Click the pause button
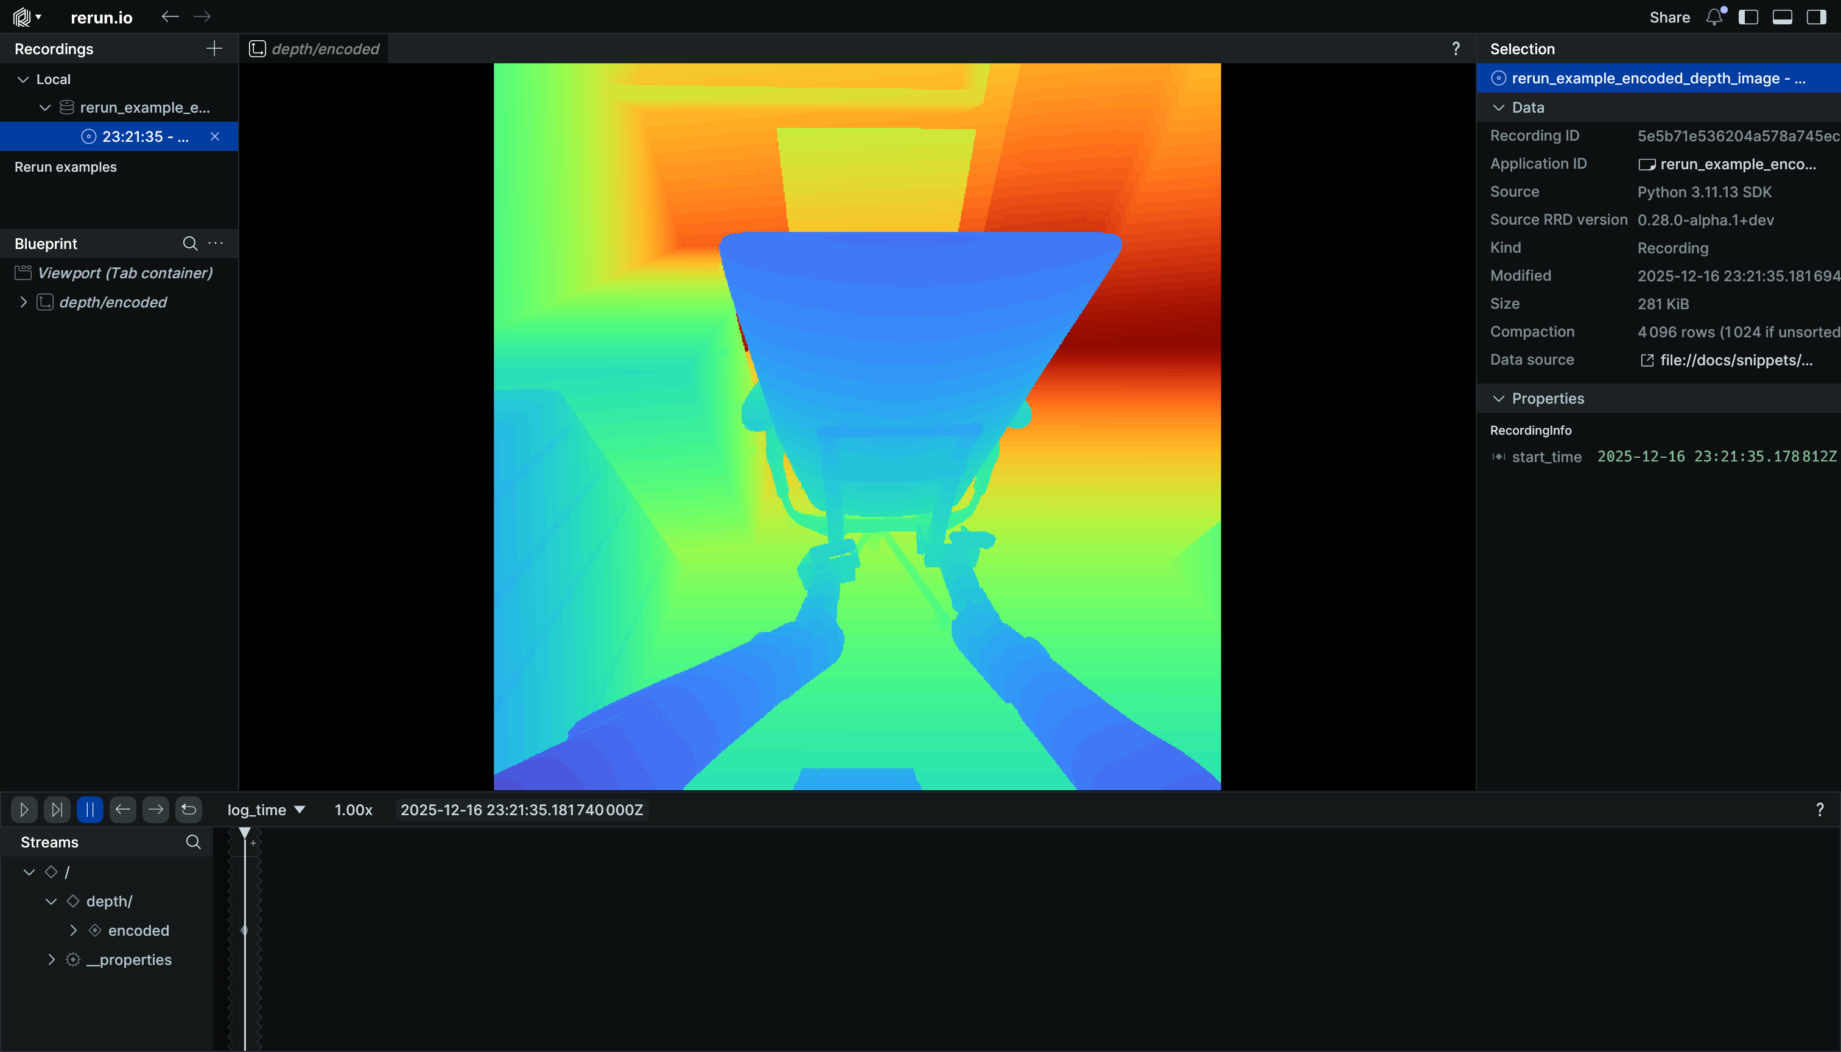This screenshot has height=1052, width=1841. pos(89,810)
